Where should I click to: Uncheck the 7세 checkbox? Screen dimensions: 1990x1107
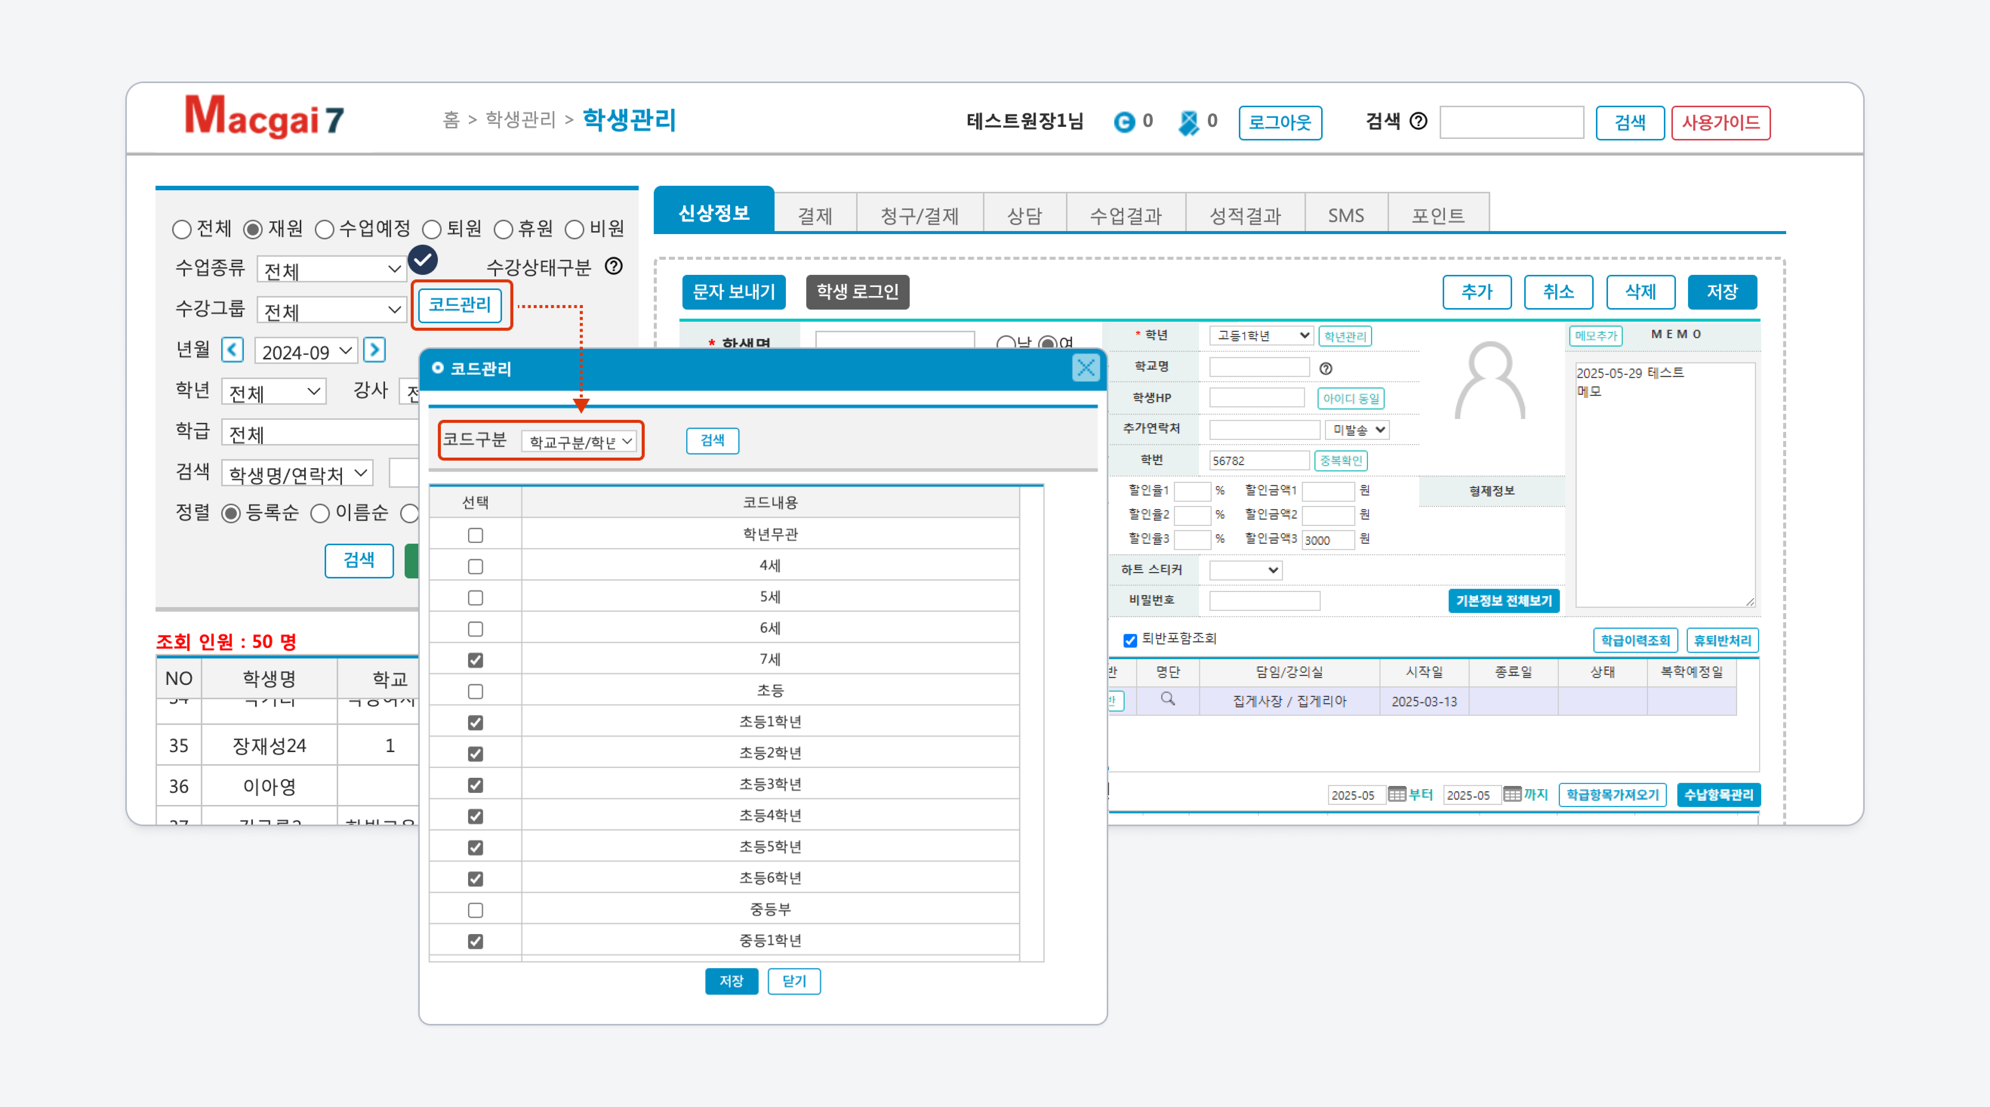coord(475,660)
